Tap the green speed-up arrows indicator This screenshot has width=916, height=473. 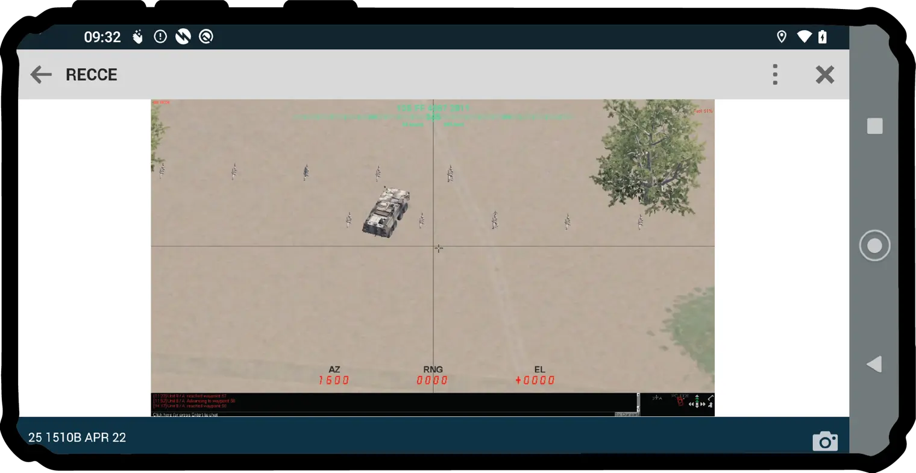(x=697, y=399)
